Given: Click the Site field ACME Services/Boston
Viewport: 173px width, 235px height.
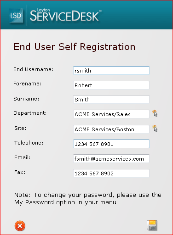Looking at the screenshot, I should click(x=111, y=129).
